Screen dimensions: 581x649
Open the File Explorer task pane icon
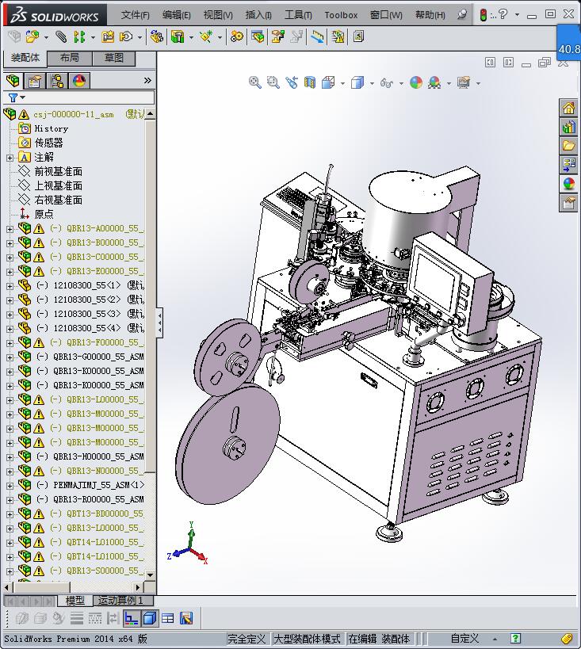click(568, 146)
